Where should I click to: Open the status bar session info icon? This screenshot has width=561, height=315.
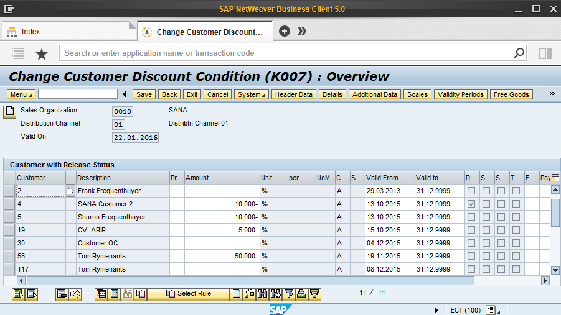click(491, 310)
